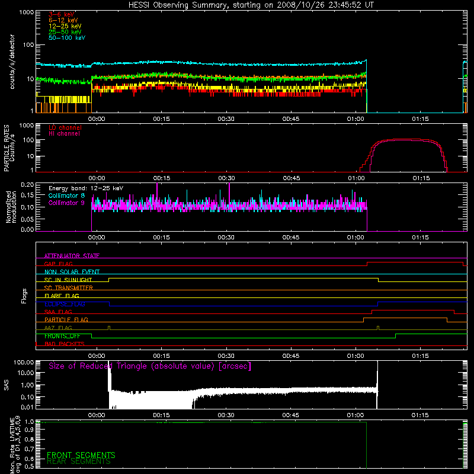Click 00:30 tick on modulation plot axis

point(226,238)
